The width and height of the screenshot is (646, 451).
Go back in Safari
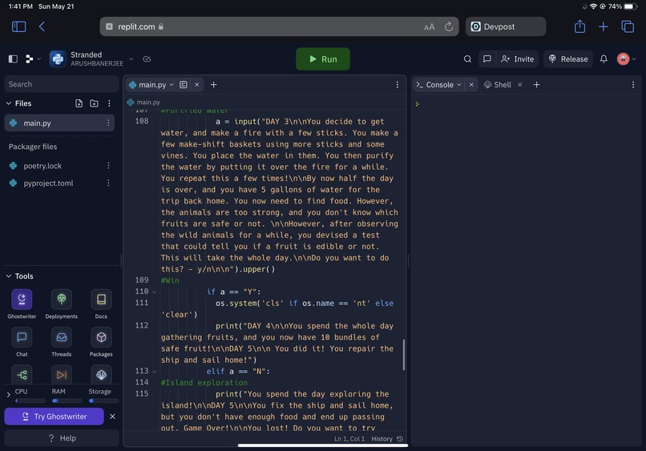(x=42, y=26)
